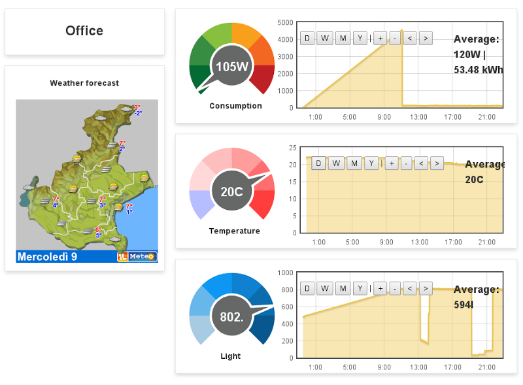The height and width of the screenshot is (385, 523).
Task: Switch Consumption chart to M (month) view
Action: 343,39
